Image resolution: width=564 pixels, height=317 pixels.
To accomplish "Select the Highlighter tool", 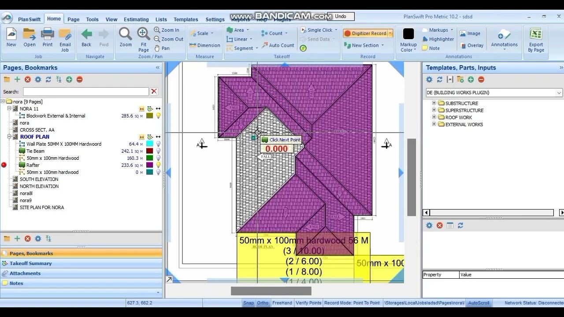I will tap(438, 39).
